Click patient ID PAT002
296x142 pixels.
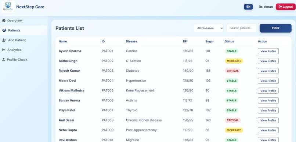(x=108, y=61)
